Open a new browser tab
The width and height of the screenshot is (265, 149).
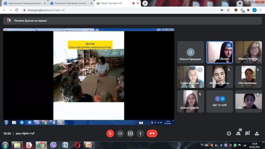point(145,3)
